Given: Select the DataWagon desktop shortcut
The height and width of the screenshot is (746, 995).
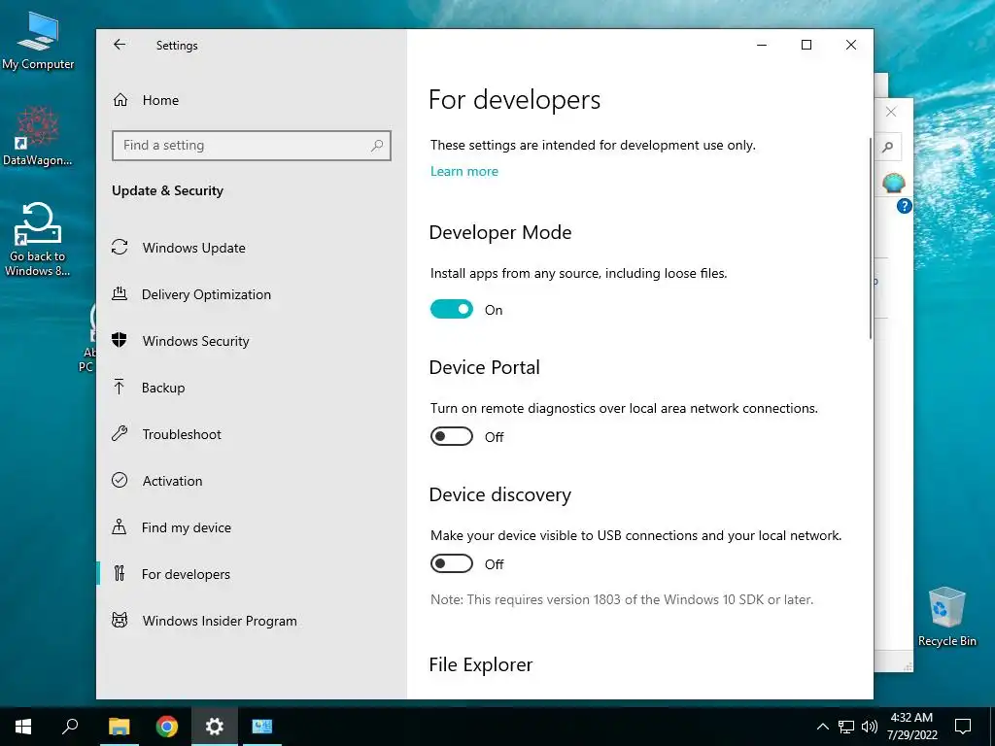Looking at the screenshot, I should (x=38, y=136).
